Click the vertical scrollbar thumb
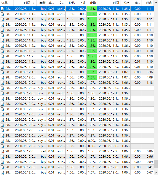This screenshot has height=175, width=158. pyautogui.click(x=156, y=164)
